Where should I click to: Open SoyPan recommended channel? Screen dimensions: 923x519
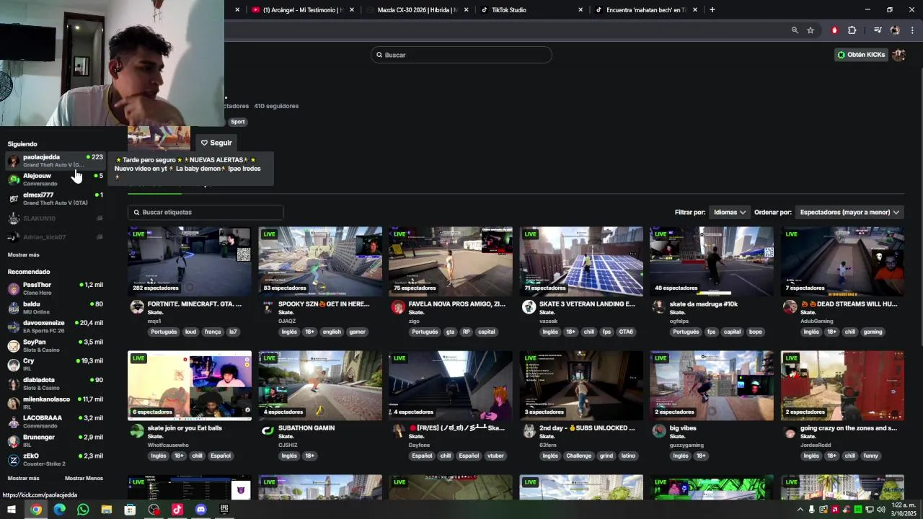[x=56, y=346]
